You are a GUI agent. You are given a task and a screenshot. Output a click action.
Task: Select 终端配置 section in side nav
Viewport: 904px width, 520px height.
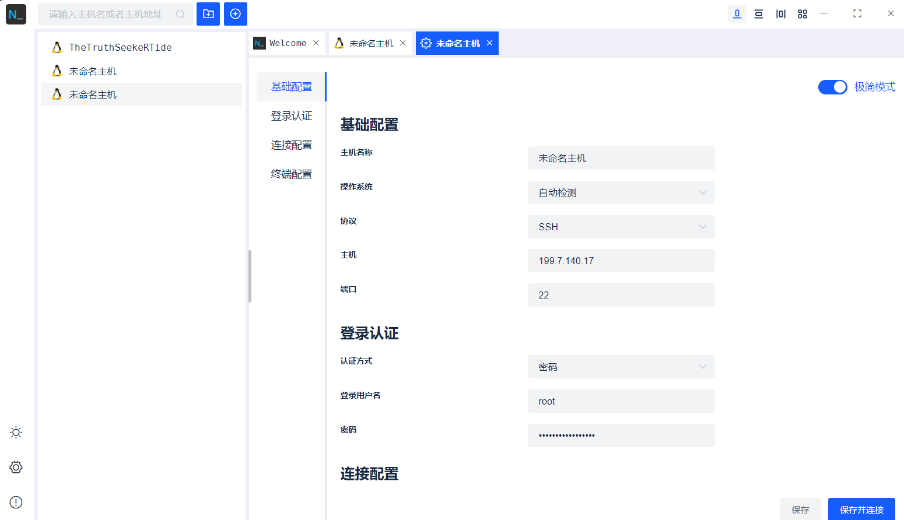click(x=292, y=174)
